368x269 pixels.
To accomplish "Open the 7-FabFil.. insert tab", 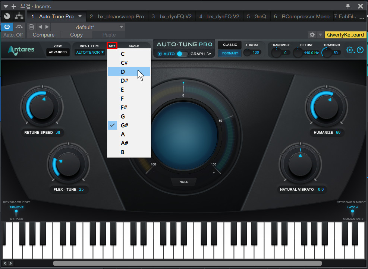I will (345, 16).
